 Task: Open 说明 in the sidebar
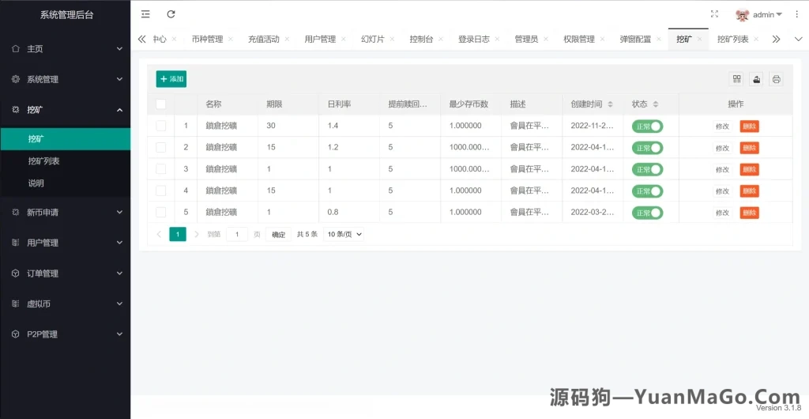pyautogui.click(x=65, y=183)
